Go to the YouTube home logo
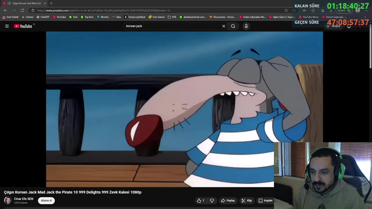This screenshot has height=209, width=372. pos(23,26)
